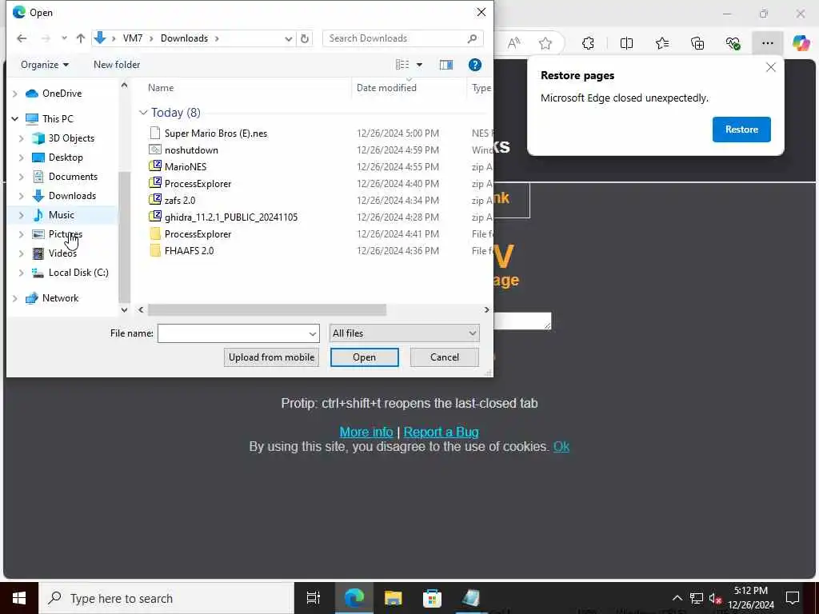Toggle the preview pane

coord(446,65)
